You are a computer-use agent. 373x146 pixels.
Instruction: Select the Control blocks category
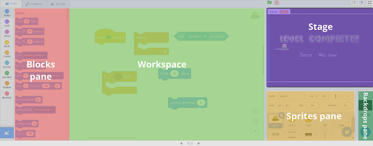(7, 54)
